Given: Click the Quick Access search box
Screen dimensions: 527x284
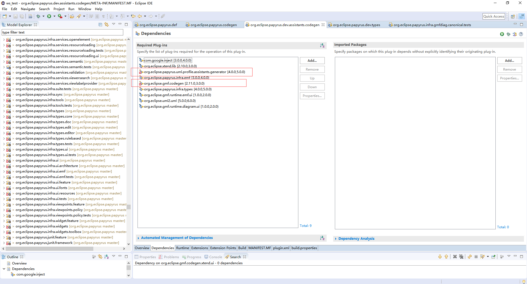Looking at the screenshot, I should (x=494, y=16).
